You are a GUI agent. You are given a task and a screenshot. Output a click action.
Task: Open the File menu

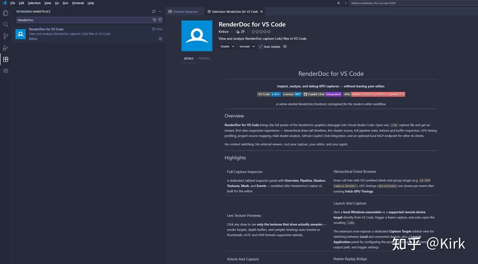pos(13,3)
